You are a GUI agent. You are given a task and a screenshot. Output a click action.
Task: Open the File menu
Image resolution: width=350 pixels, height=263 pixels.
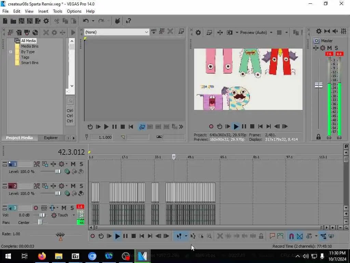pyautogui.click(x=5, y=11)
